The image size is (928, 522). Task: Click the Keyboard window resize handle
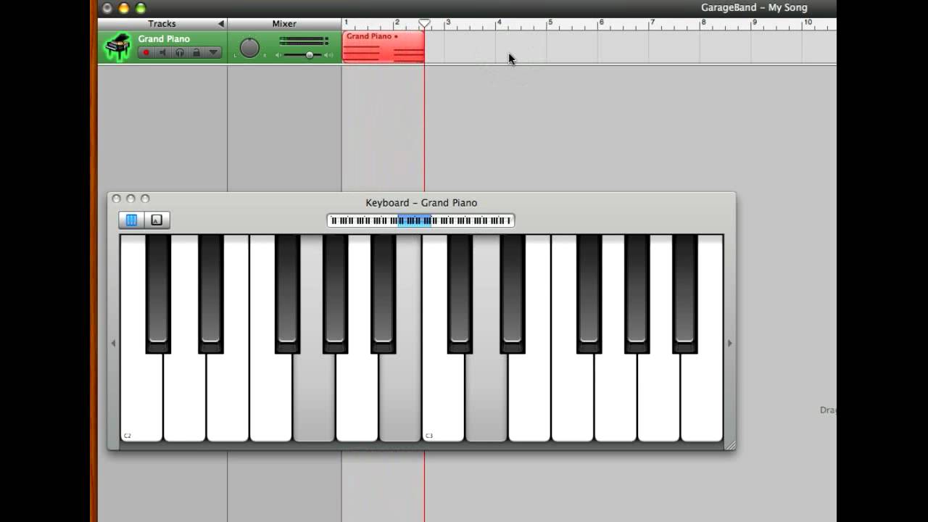tap(729, 445)
